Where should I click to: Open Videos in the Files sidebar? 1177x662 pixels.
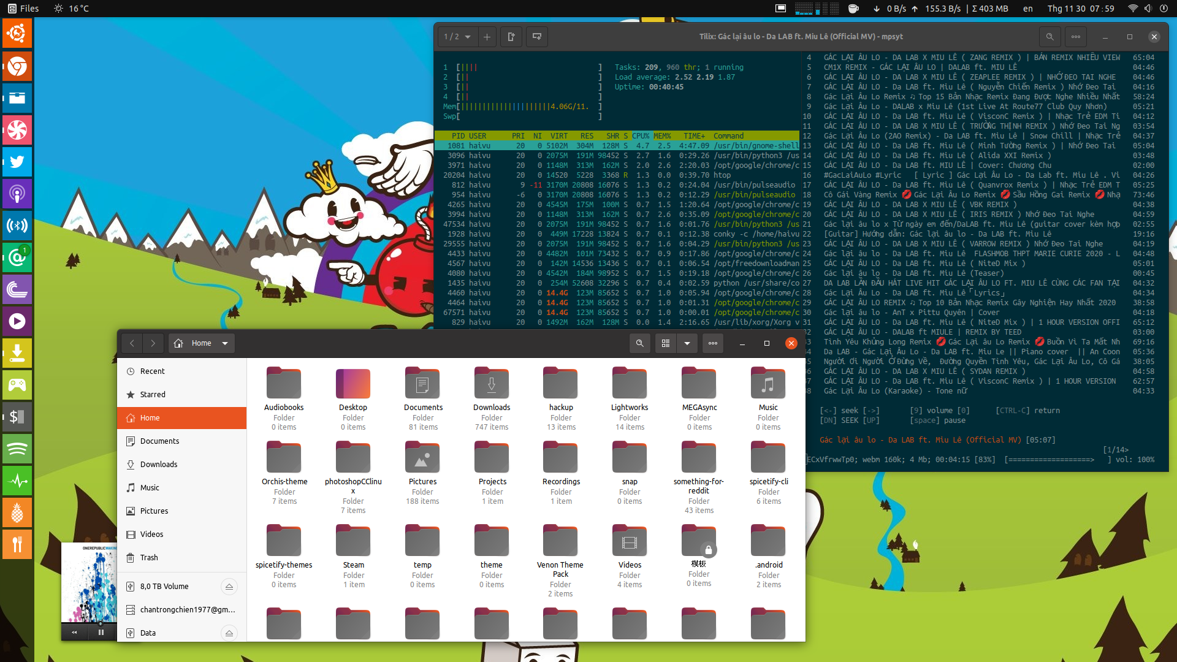click(x=182, y=535)
